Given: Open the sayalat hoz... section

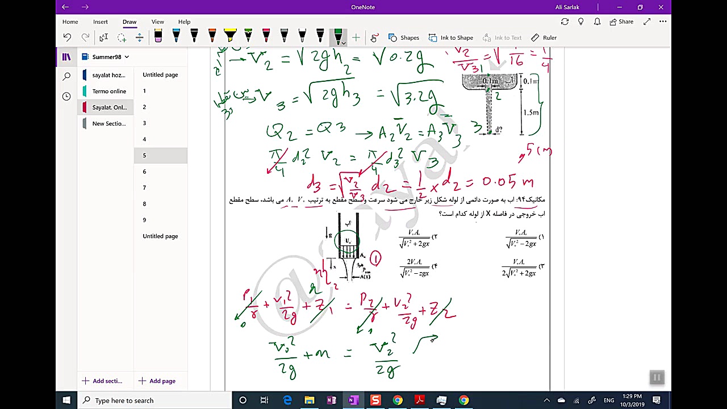Looking at the screenshot, I should coord(105,75).
